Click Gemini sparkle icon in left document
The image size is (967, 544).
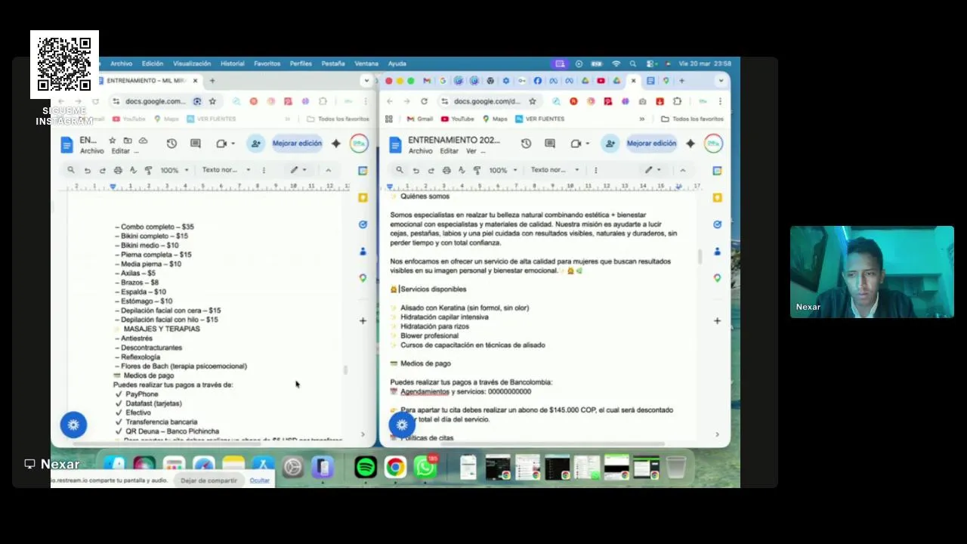click(x=336, y=144)
